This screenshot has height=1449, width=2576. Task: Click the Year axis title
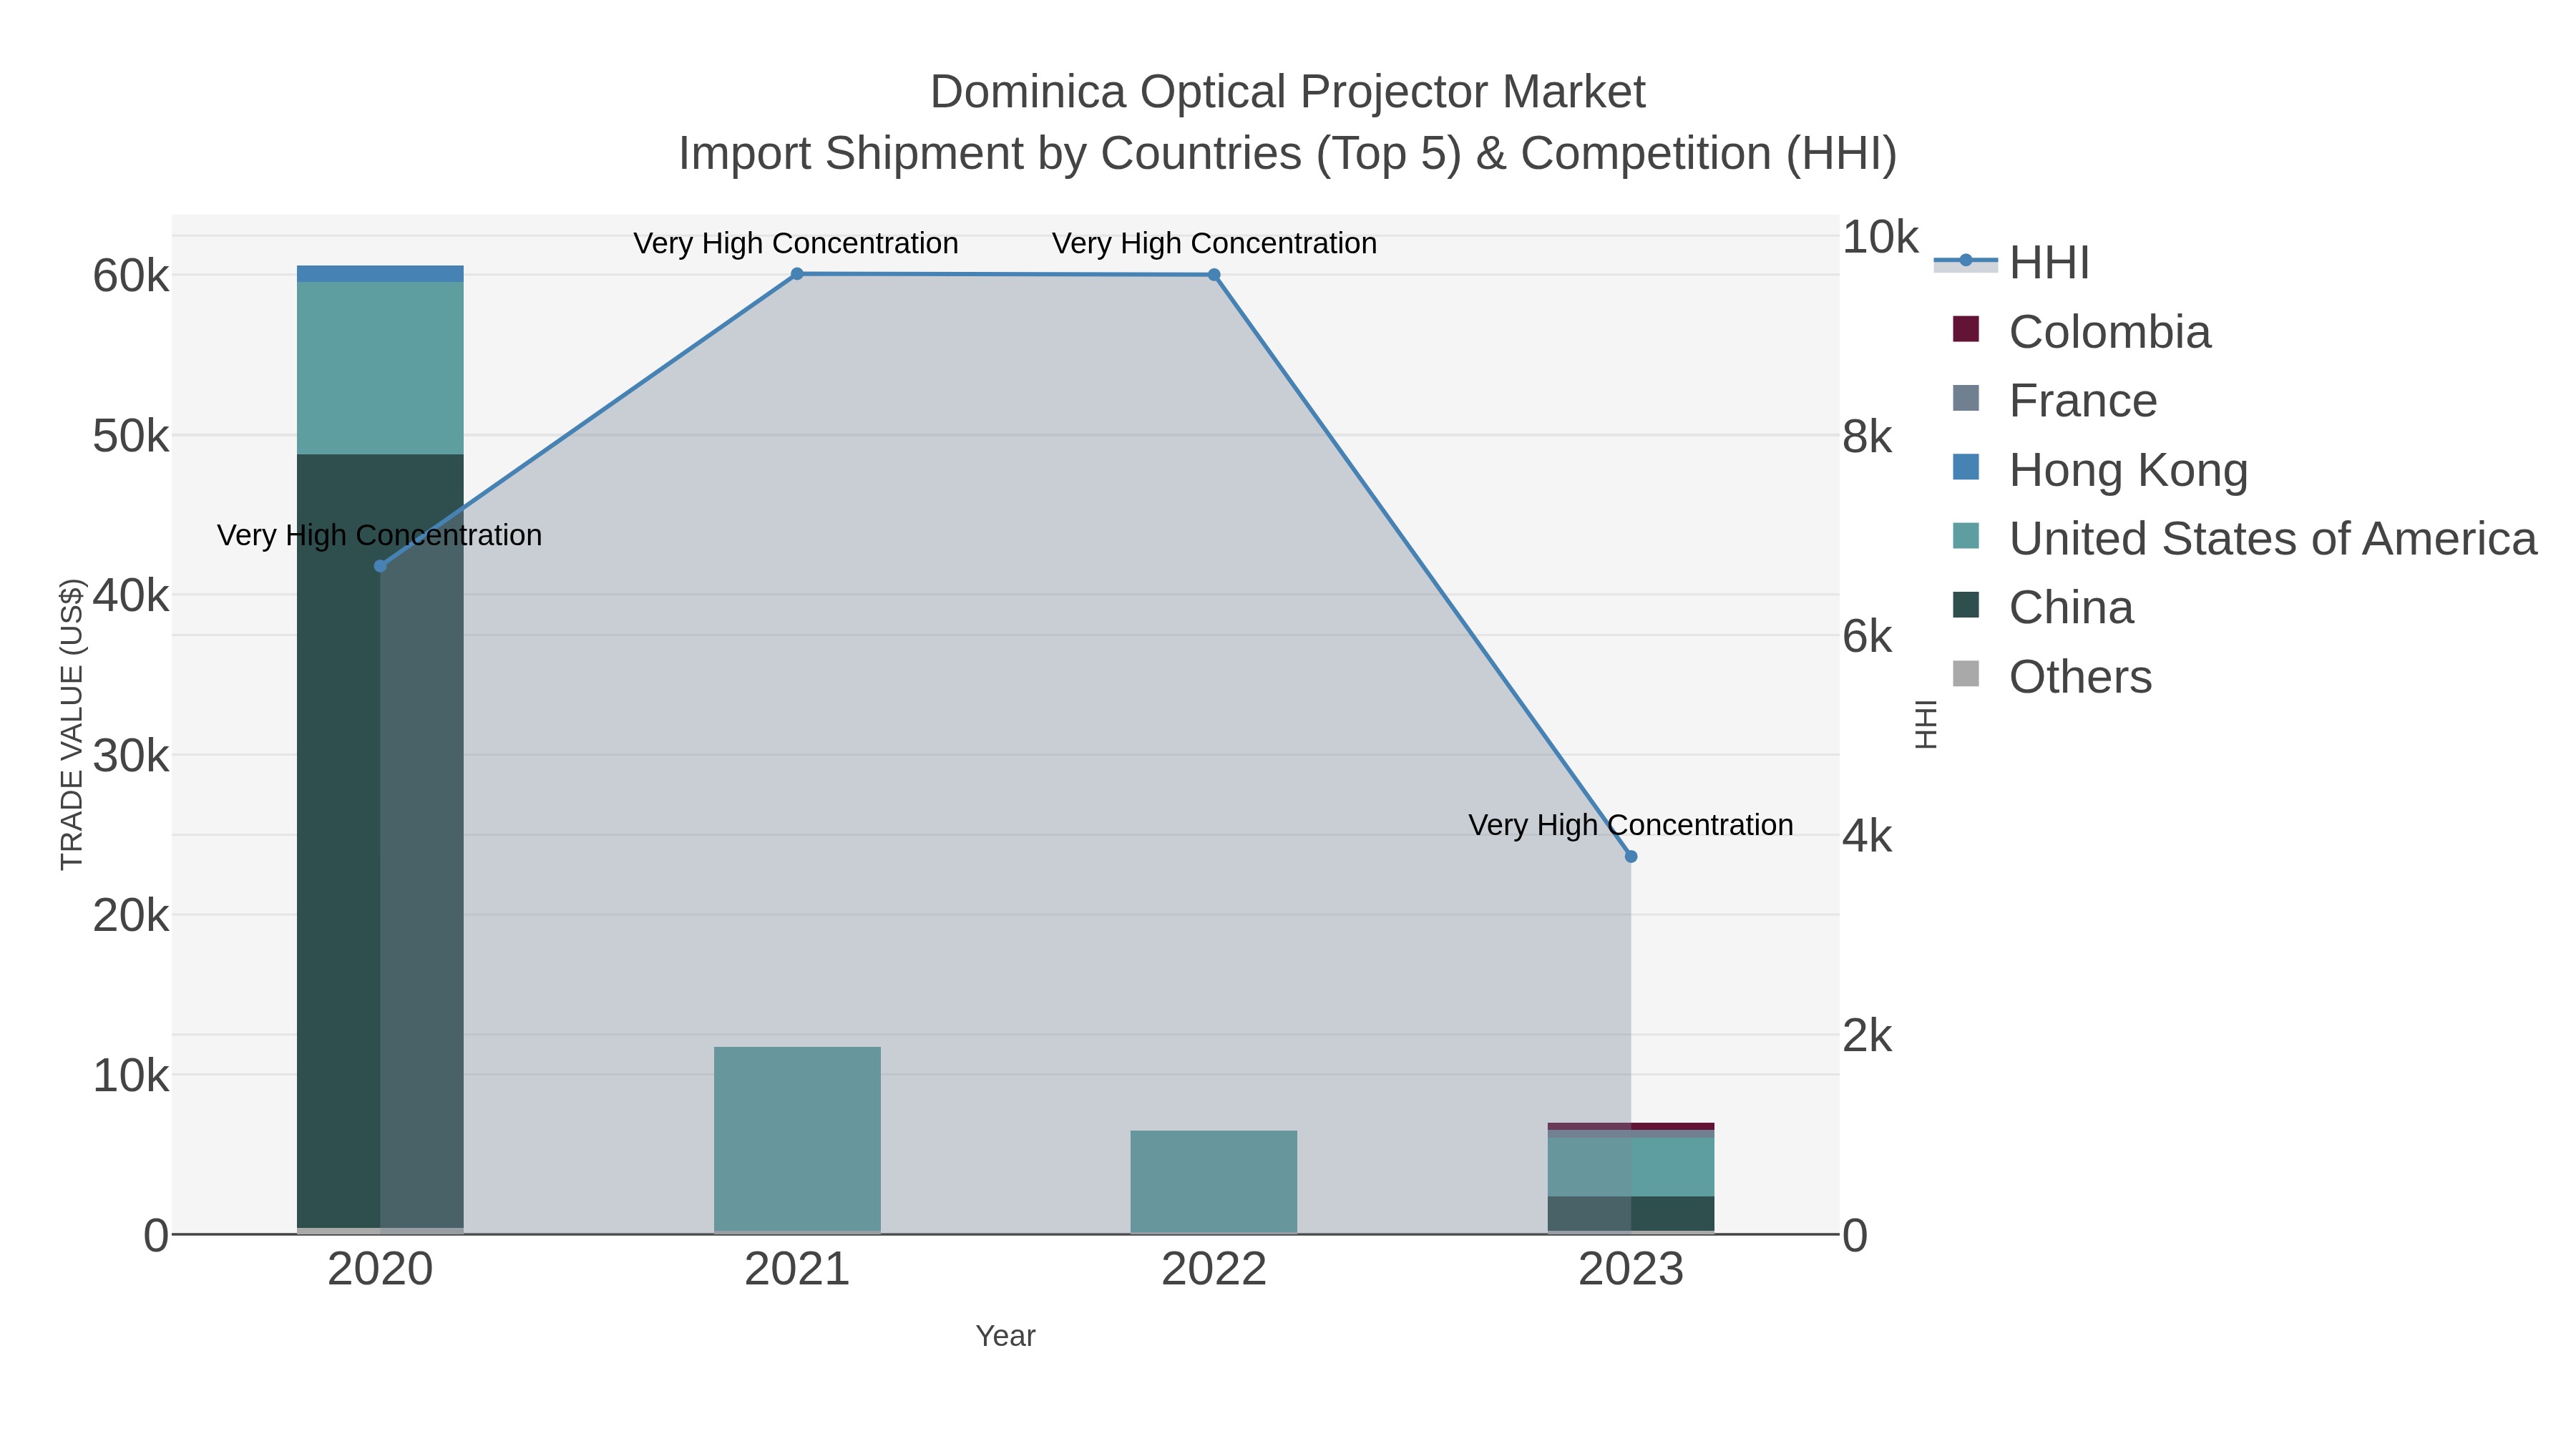pyautogui.click(x=1006, y=1336)
